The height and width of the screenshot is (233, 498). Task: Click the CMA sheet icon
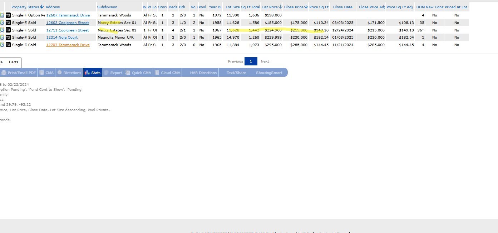point(41,73)
